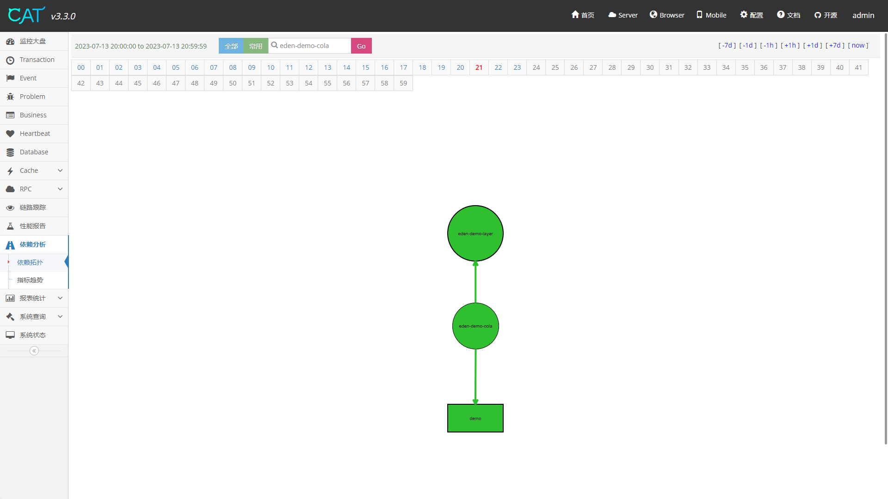Toggle the 全部 domain filter
Image resolution: width=888 pixels, height=499 pixels.
tap(231, 46)
